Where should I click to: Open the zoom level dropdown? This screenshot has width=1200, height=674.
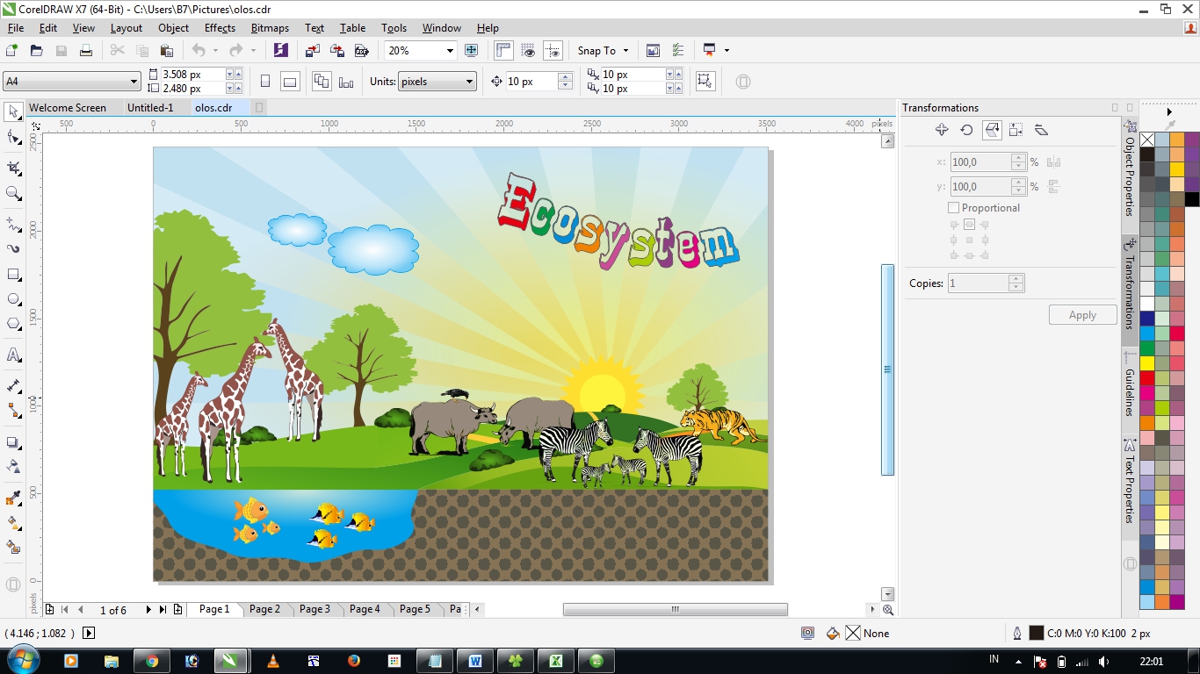[x=448, y=50]
